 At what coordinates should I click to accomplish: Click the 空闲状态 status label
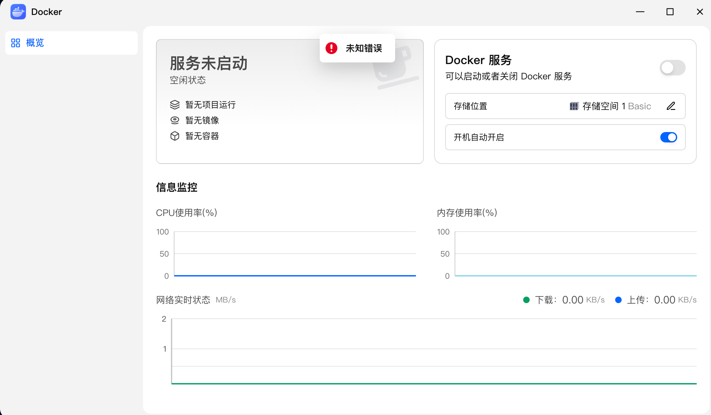click(188, 80)
